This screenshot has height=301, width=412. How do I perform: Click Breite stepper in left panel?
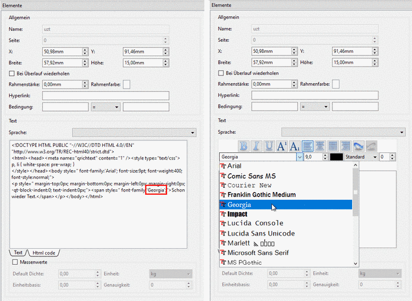coord(85,63)
